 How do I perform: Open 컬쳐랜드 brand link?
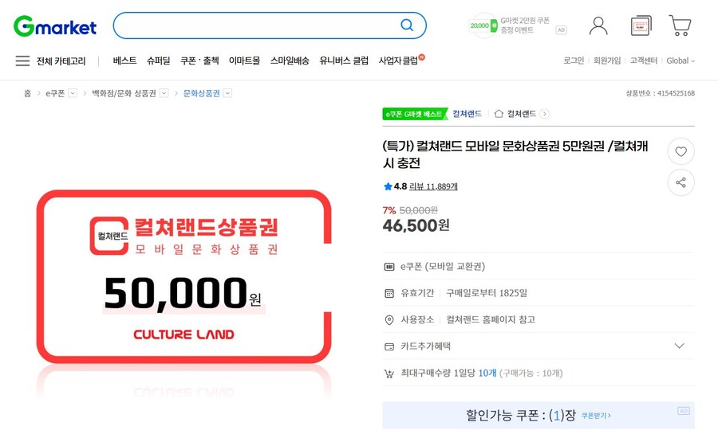[467, 113]
